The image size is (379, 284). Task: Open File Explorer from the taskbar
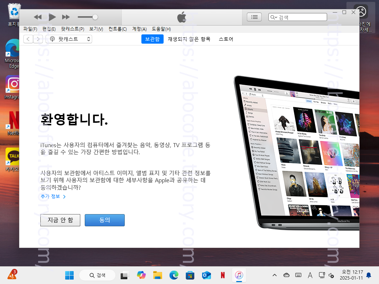point(158,275)
